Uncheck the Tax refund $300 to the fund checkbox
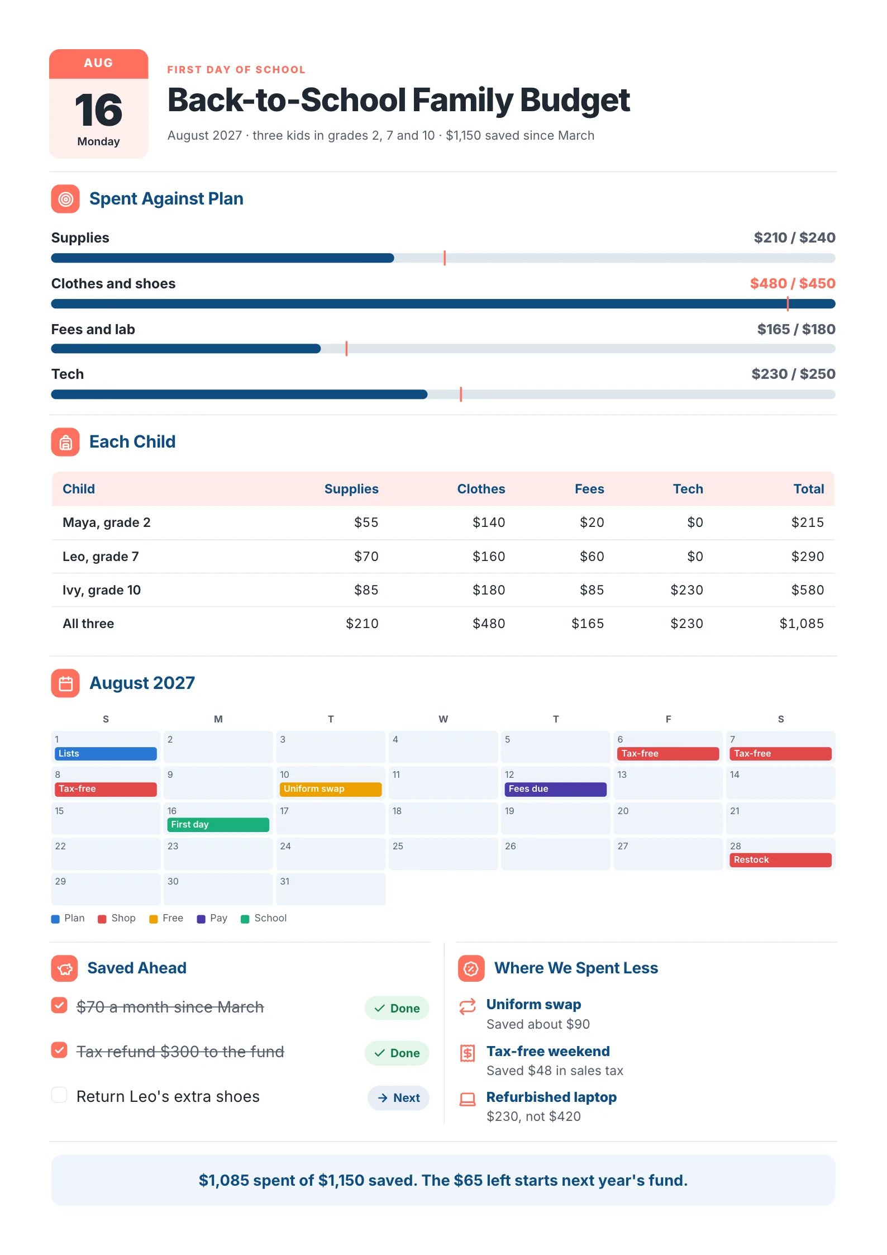Viewport: 887px width, 1255px height. 59,1050
